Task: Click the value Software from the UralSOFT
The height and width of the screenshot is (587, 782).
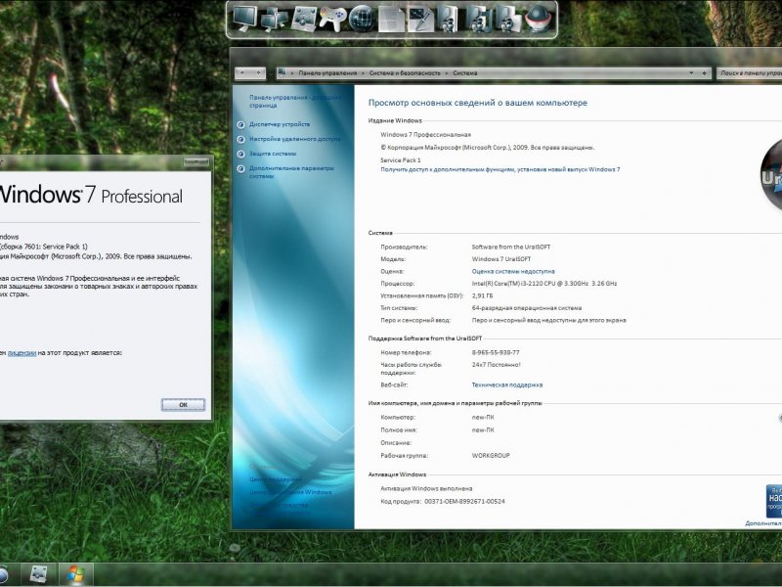Action: pos(511,248)
